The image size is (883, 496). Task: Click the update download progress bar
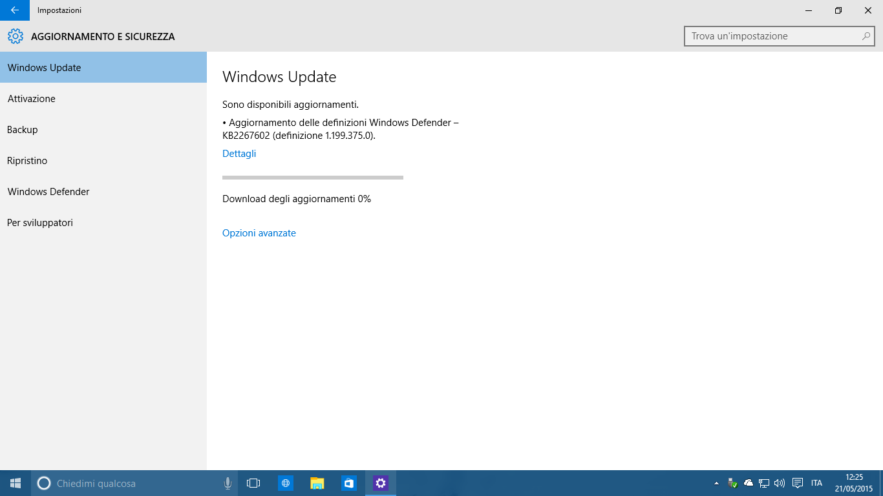point(313,177)
